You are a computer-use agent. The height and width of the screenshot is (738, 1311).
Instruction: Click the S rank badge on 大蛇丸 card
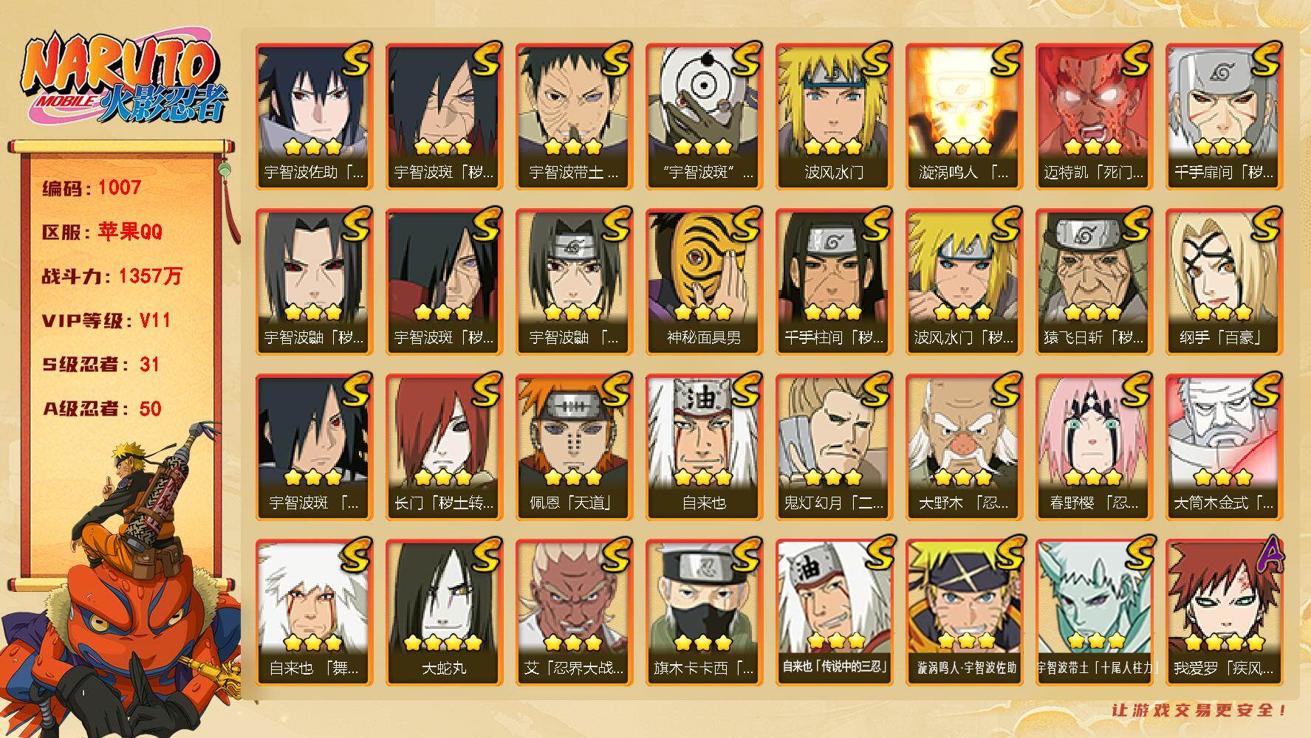487,553
